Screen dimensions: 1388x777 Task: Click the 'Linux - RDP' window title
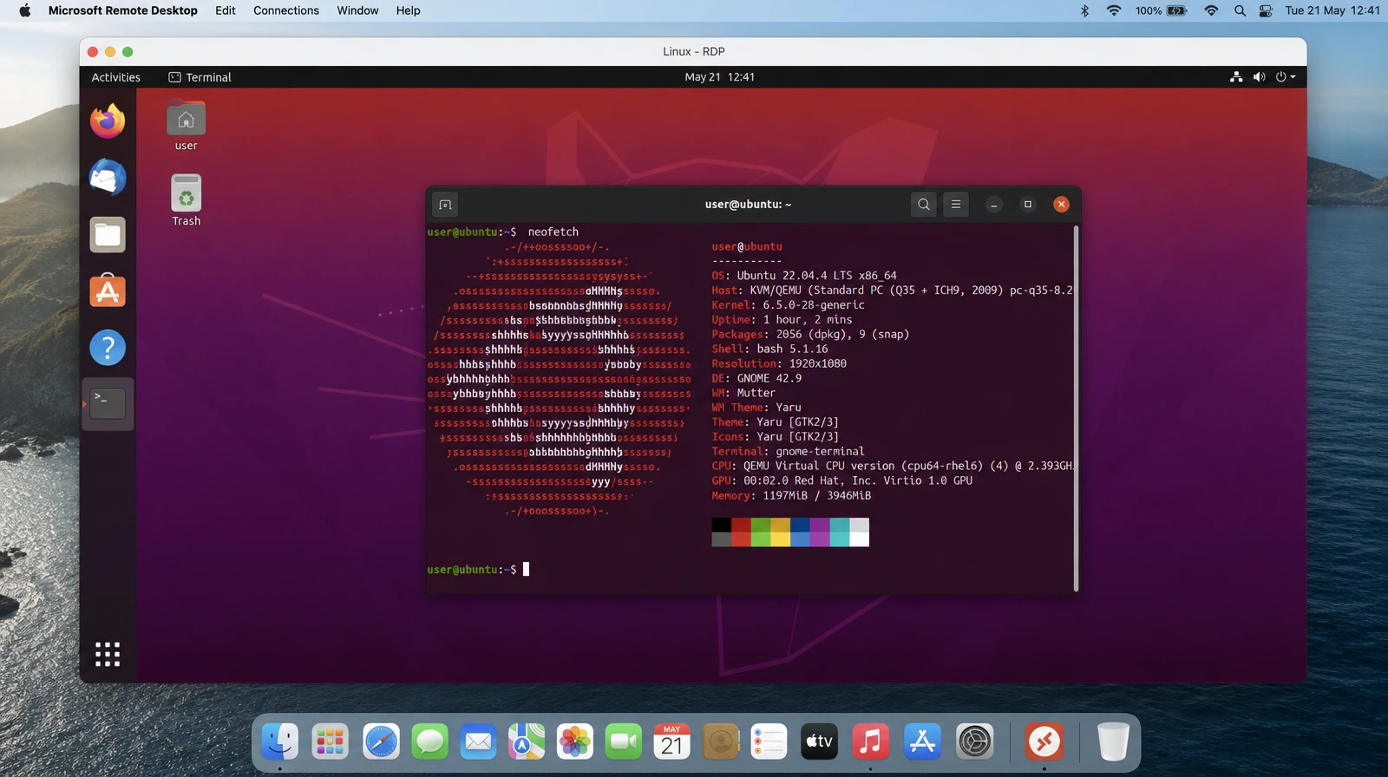(x=693, y=52)
